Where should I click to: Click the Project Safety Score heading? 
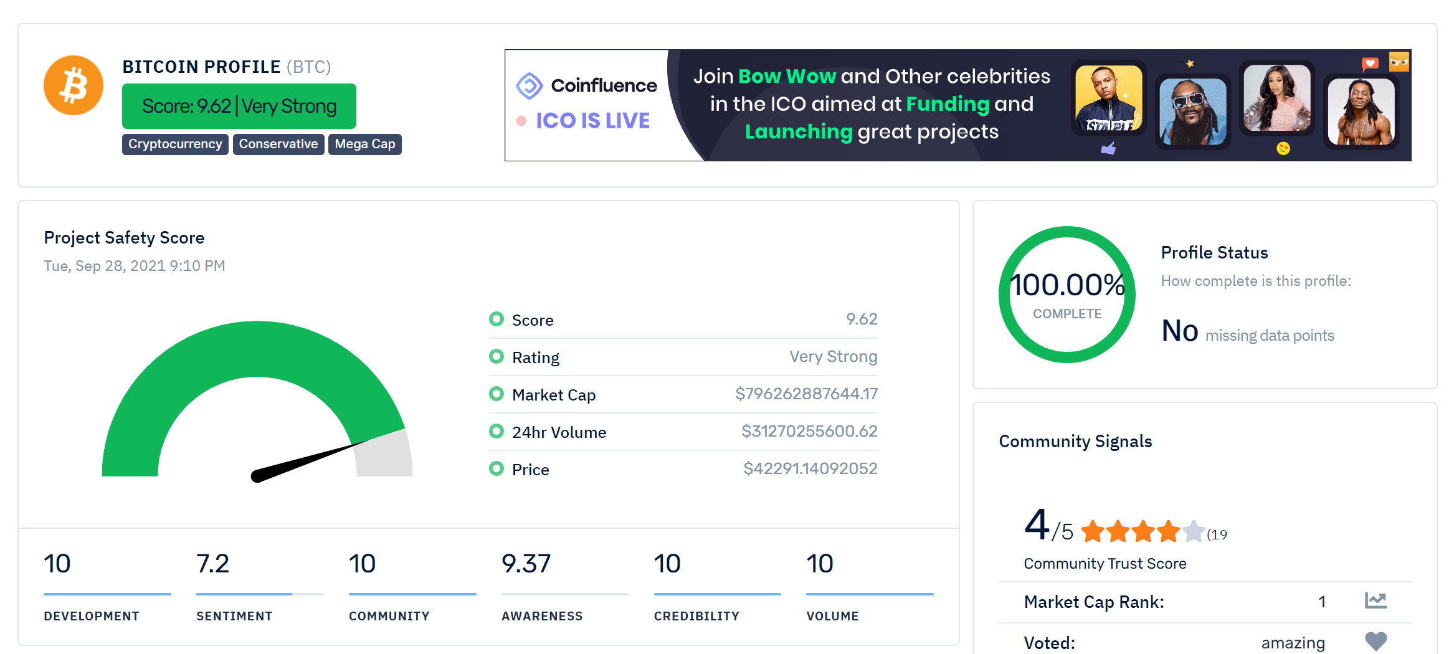coord(124,237)
